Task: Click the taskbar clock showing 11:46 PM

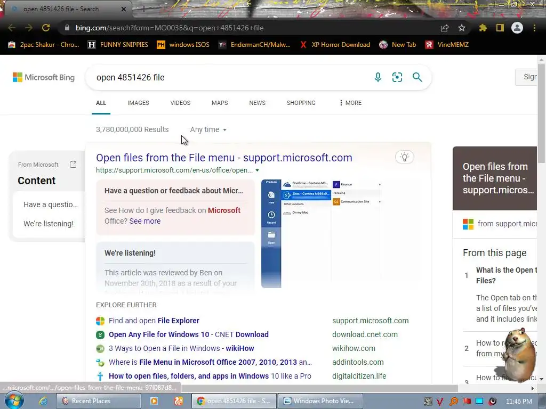Action: tap(519, 402)
